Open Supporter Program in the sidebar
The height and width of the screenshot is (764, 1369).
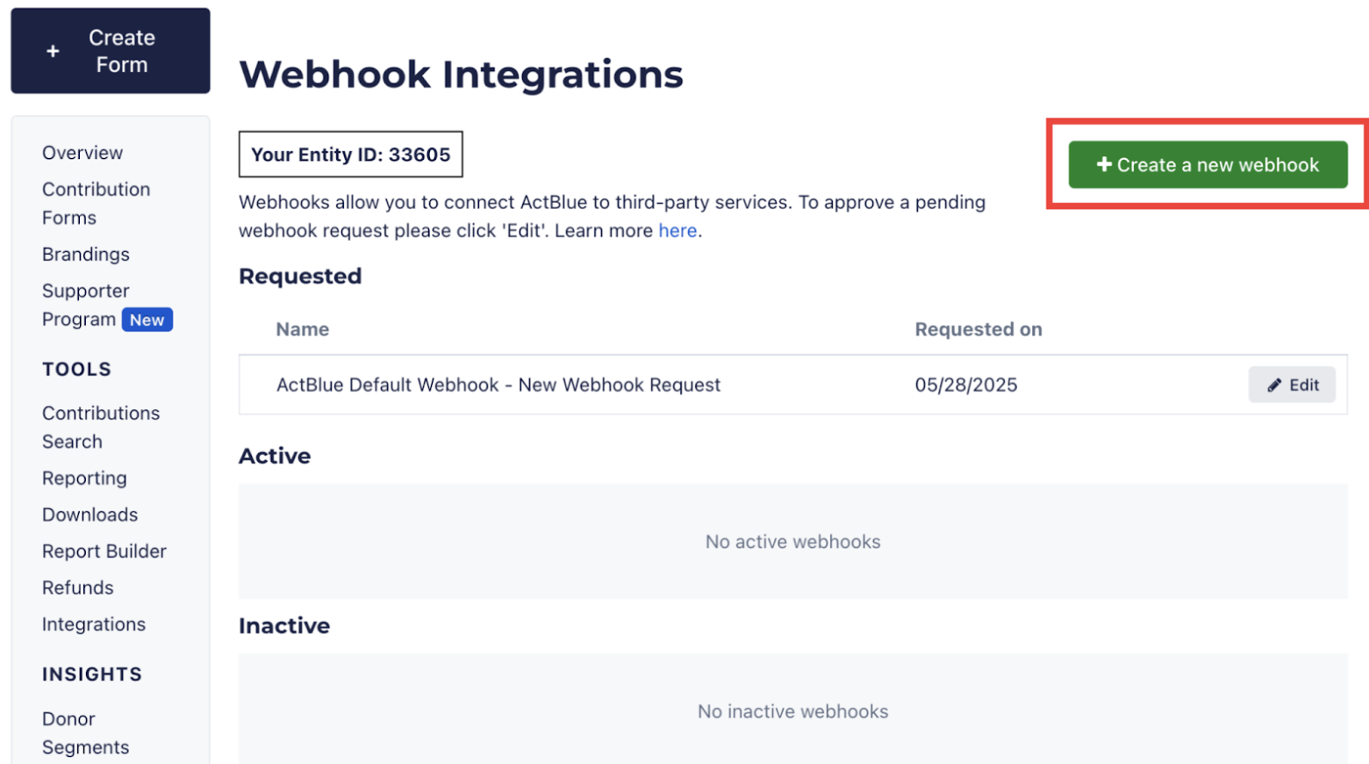[x=85, y=305]
